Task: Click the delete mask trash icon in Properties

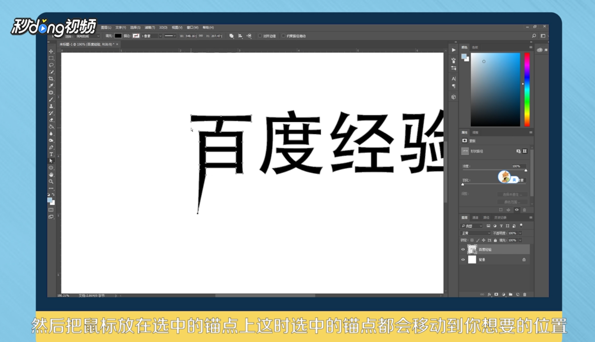Action: (524, 210)
